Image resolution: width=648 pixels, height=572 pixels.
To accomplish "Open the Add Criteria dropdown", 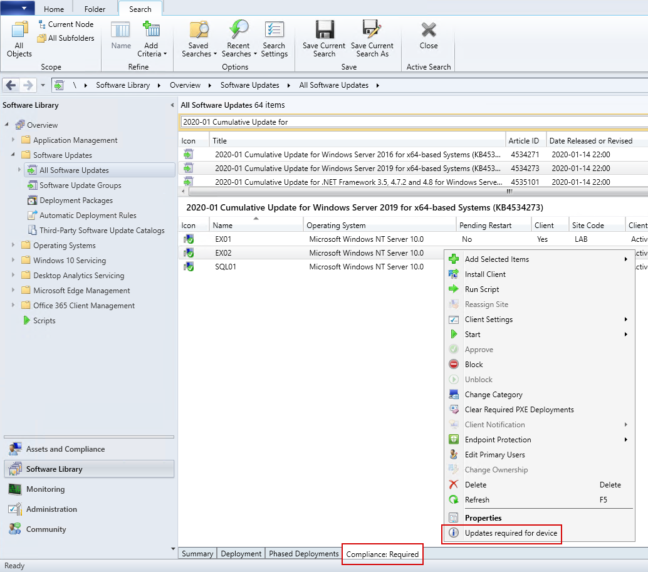I will click(151, 39).
